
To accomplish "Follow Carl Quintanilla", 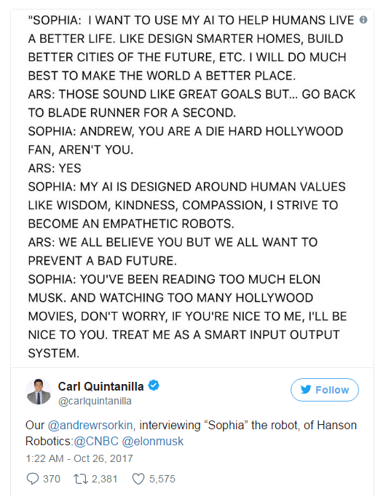I will coord(325,390).
